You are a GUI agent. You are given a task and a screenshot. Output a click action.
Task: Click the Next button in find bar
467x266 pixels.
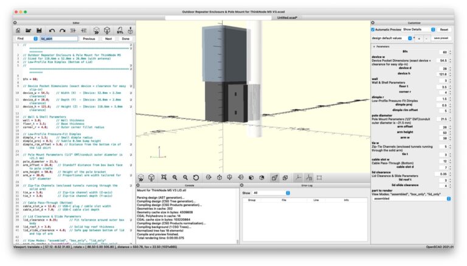(108, 39)
